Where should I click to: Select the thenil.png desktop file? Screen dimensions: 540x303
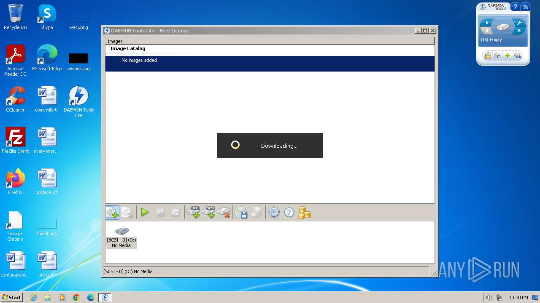(x=47, y=226)
